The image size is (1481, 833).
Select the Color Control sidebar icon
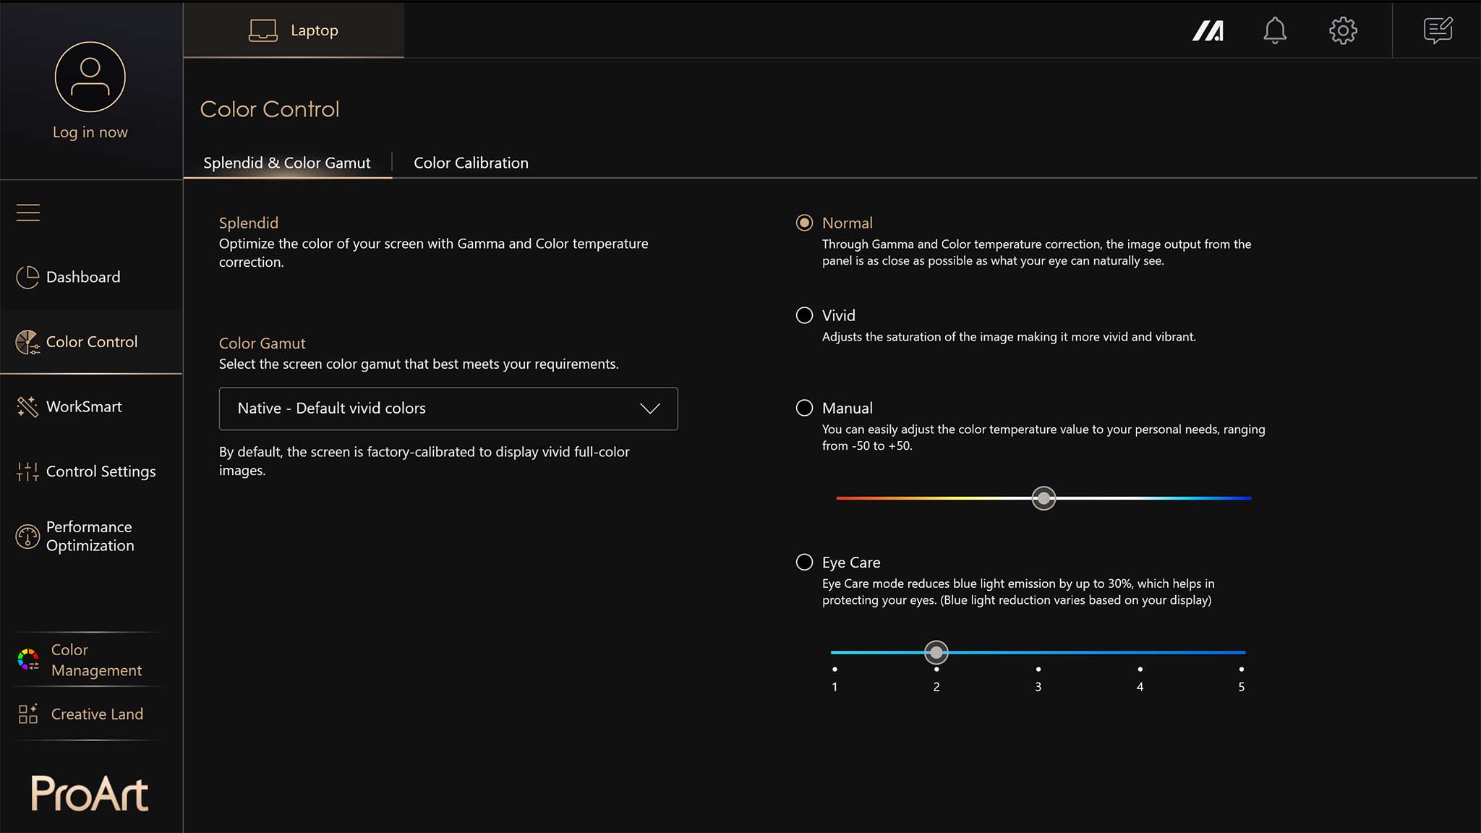click(27, 341)
